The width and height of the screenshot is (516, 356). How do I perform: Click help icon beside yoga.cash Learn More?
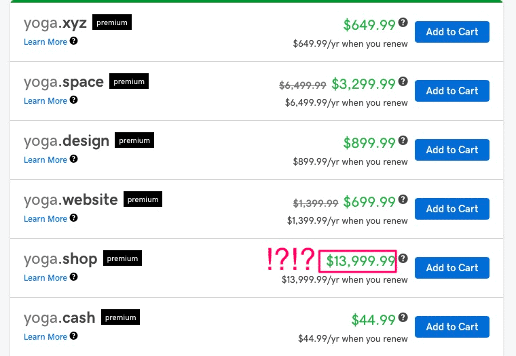point(74,336)
